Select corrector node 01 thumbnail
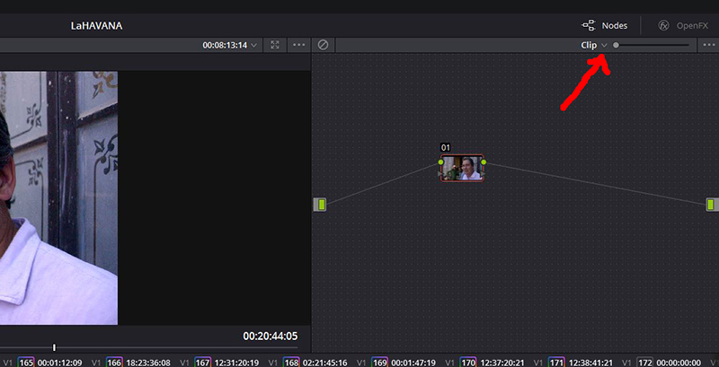The height and width of the screenshot is (367, 719). coord(462,168)
